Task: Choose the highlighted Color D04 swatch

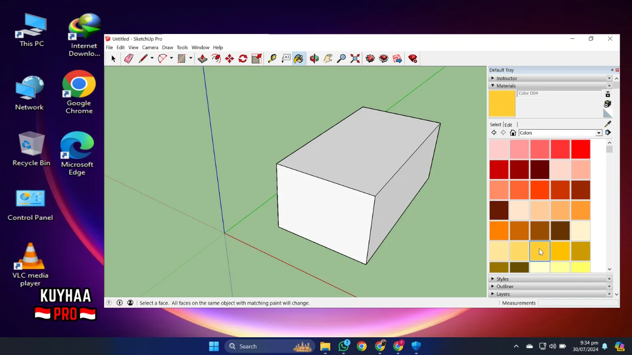Action: pos(540,251)
